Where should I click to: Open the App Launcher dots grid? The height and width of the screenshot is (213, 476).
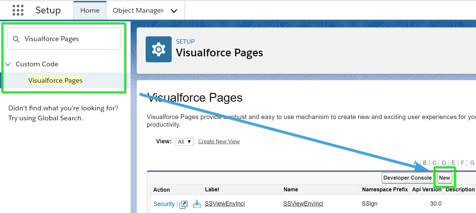tap(18, 10)
